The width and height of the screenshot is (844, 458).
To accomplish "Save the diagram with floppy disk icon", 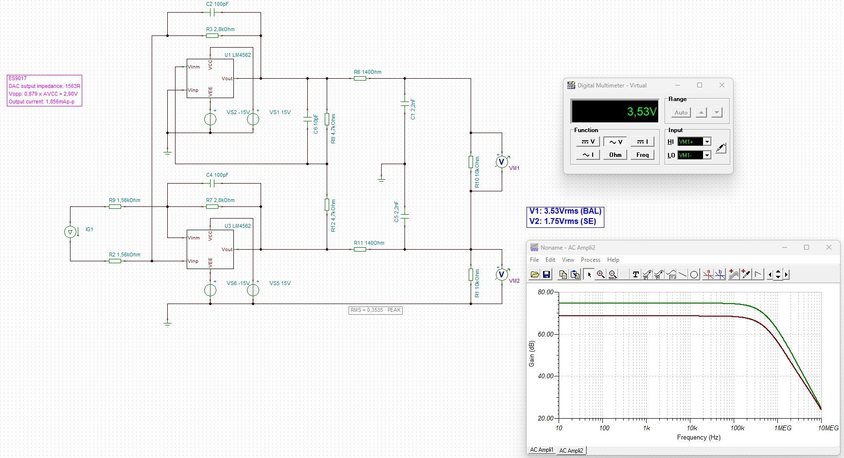I will click(546, 274).
